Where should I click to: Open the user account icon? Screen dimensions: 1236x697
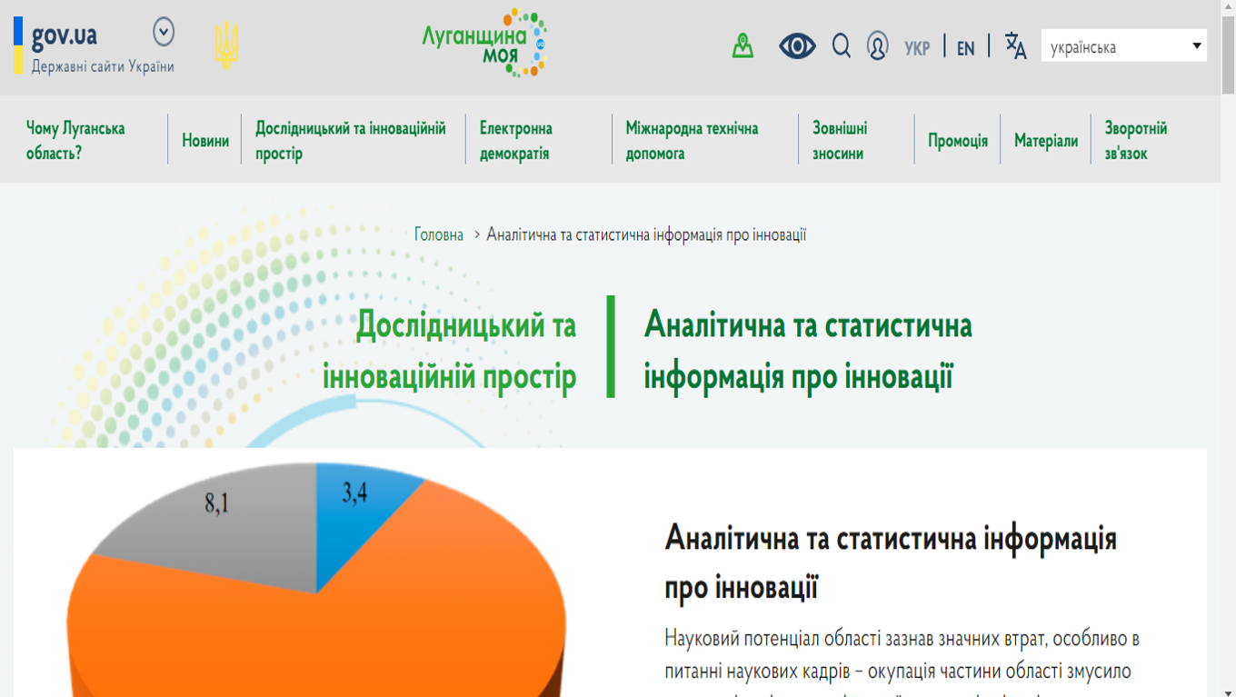tap(877, 45)
